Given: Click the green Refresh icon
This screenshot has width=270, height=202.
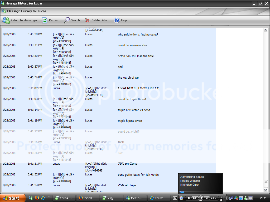Looking at the screenshot, I should tap(45, 20).
